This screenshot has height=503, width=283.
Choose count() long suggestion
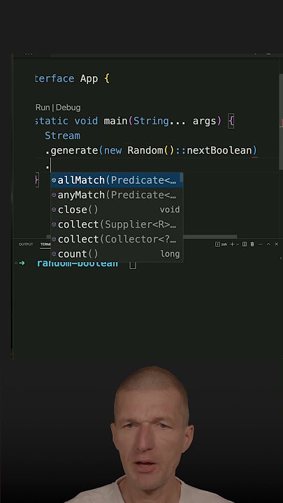click(x=117, y=254)
